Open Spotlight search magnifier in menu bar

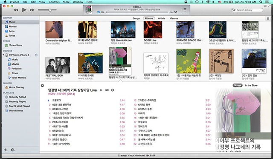(261, 2)
